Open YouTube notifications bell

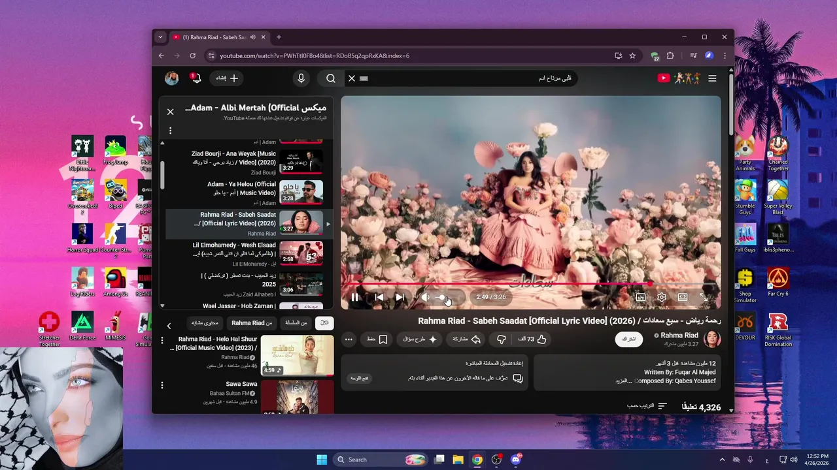pyautogui.click(x=196, y=78)
